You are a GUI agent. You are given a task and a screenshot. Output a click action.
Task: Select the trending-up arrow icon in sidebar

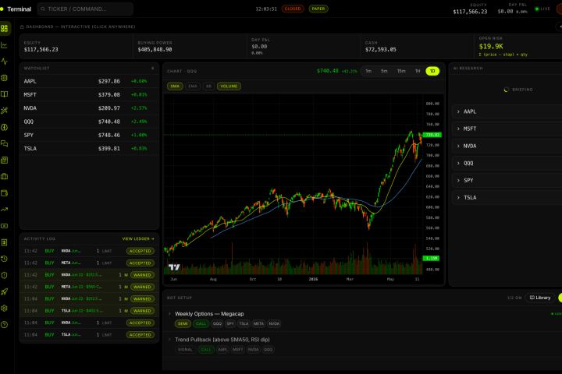(x=5, y=210)
